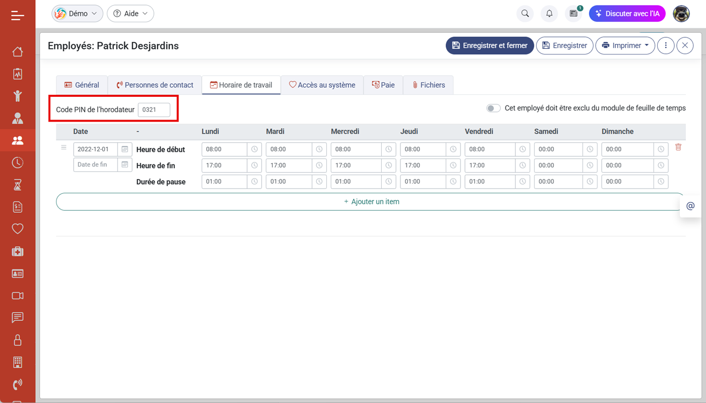The width and height of the screenshot is (706, 403).
Task: Click the Code PIN de l'horodateur field
Action: (x=154, y=109)
